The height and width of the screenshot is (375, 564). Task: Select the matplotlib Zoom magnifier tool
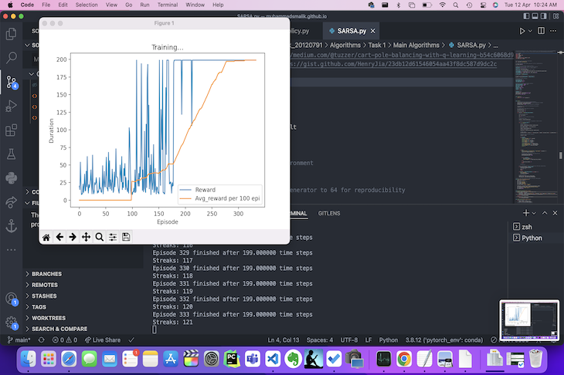point(100,237)
